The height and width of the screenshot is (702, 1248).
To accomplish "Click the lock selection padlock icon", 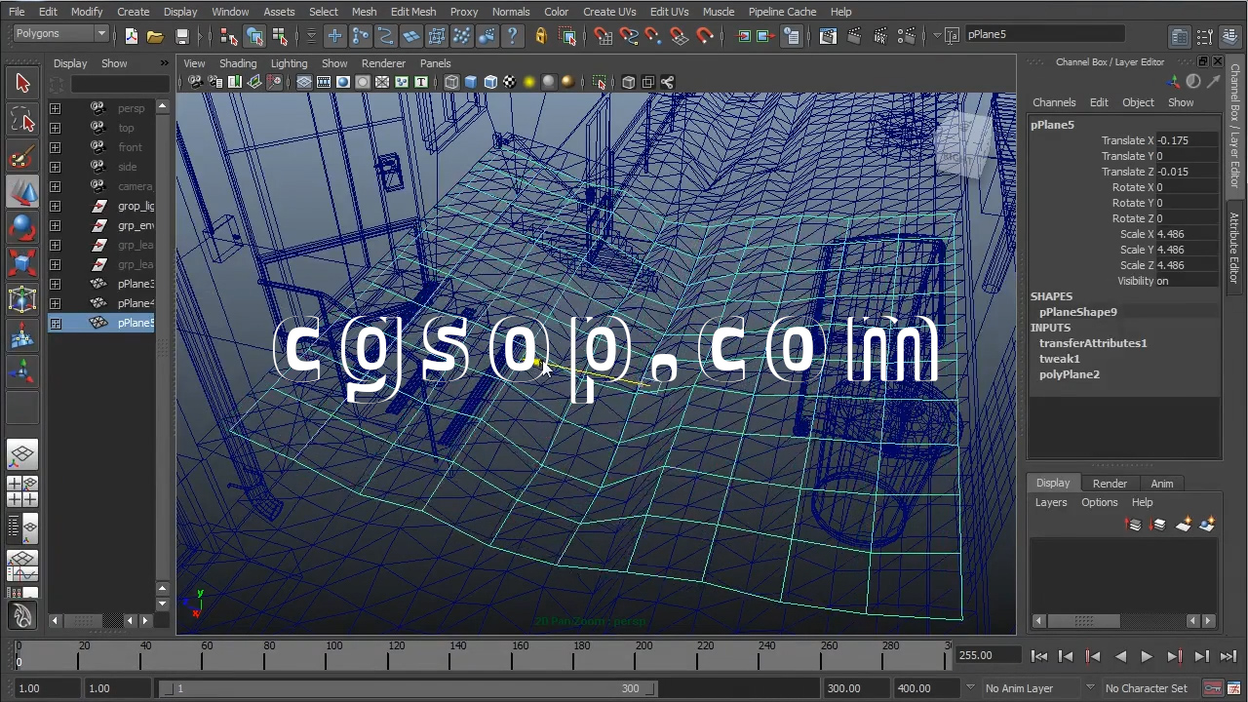I will click(x=541, y=36).
